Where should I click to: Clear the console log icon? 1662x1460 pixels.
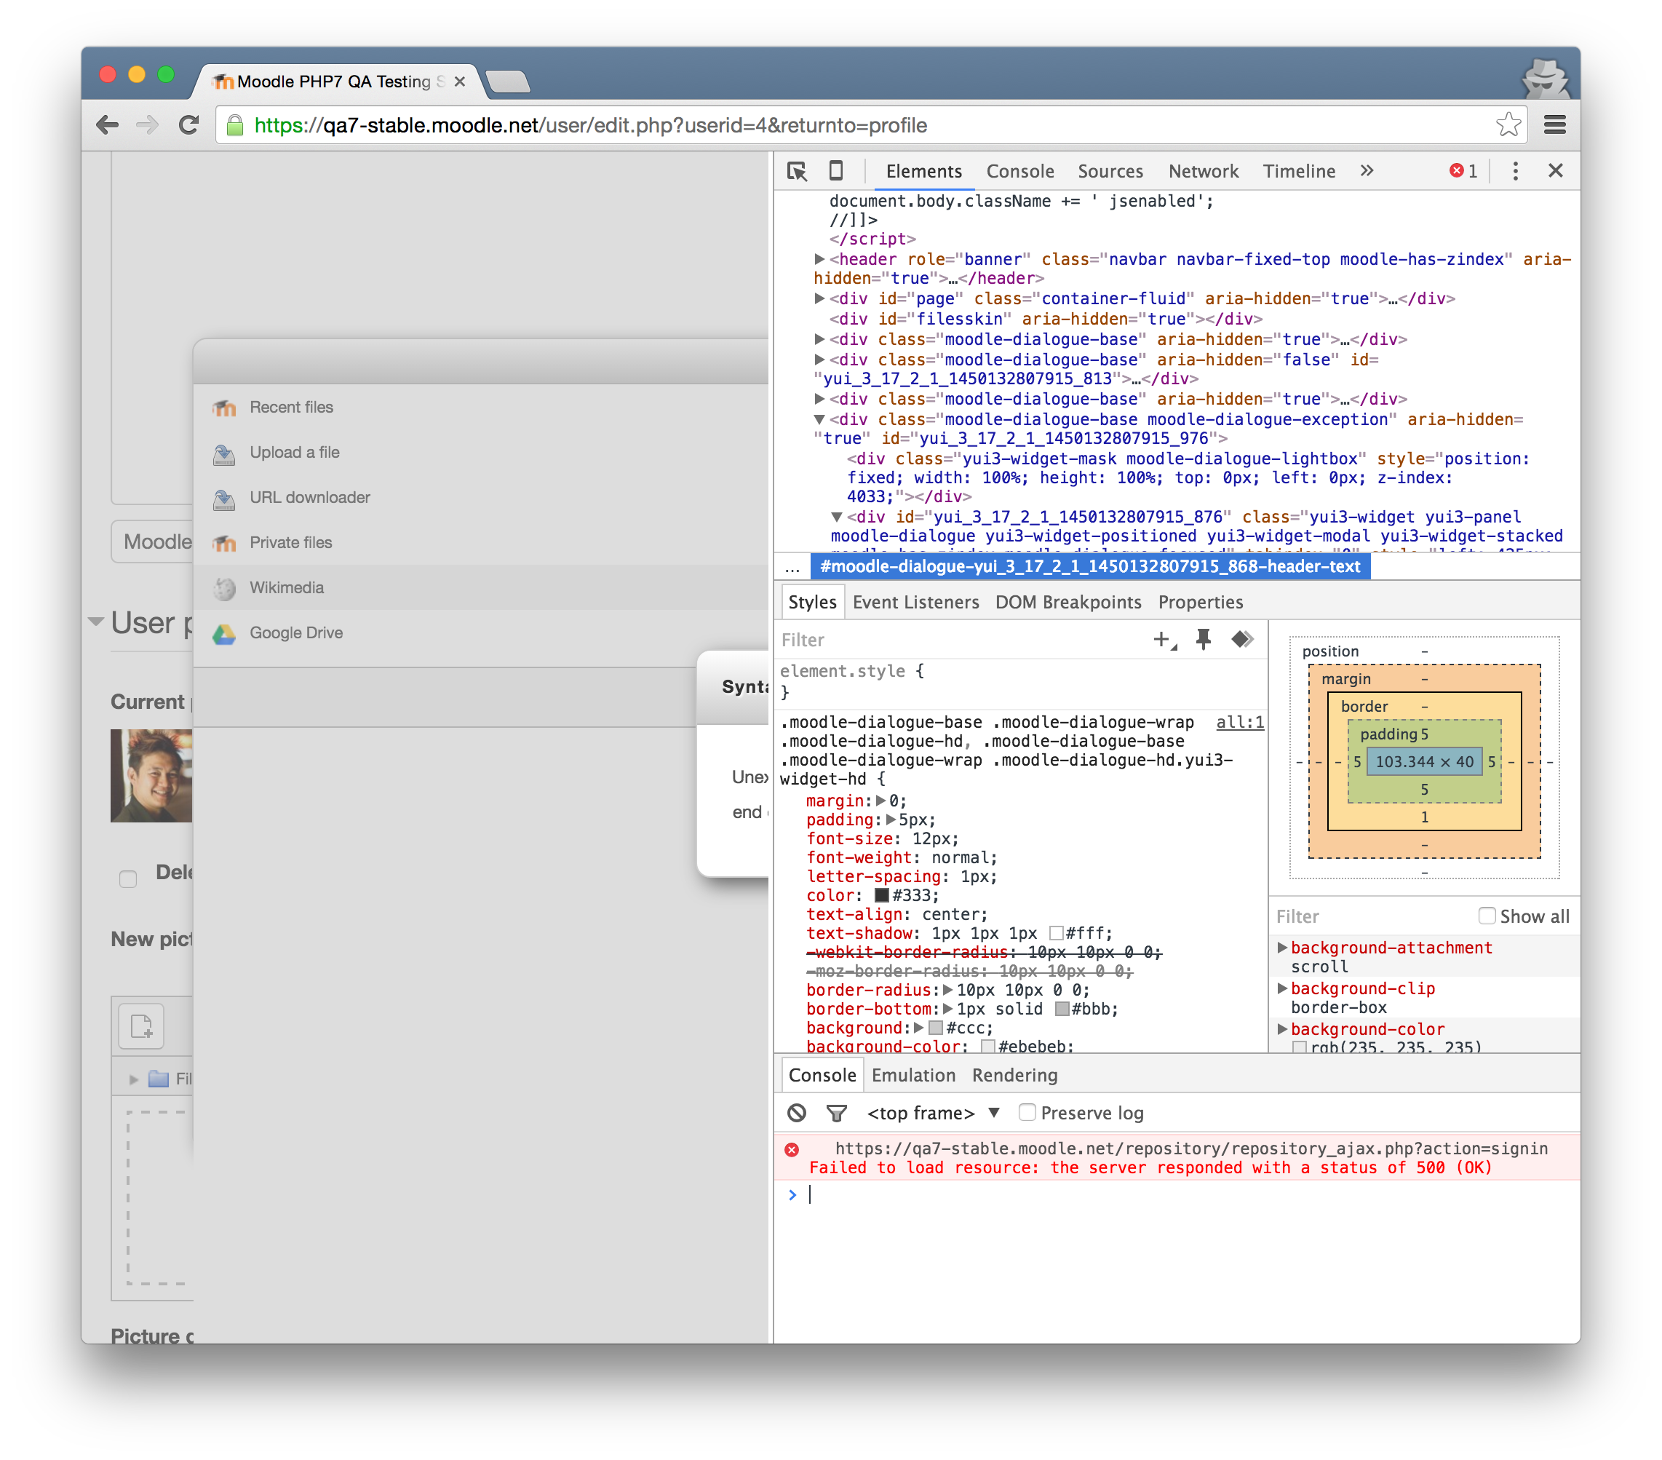click(x=797, y=1113)
